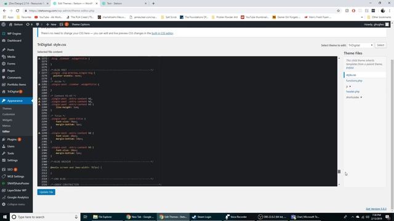Open style.css in Theme Files
Screen dimensions: 394x221
pos(351,75)
